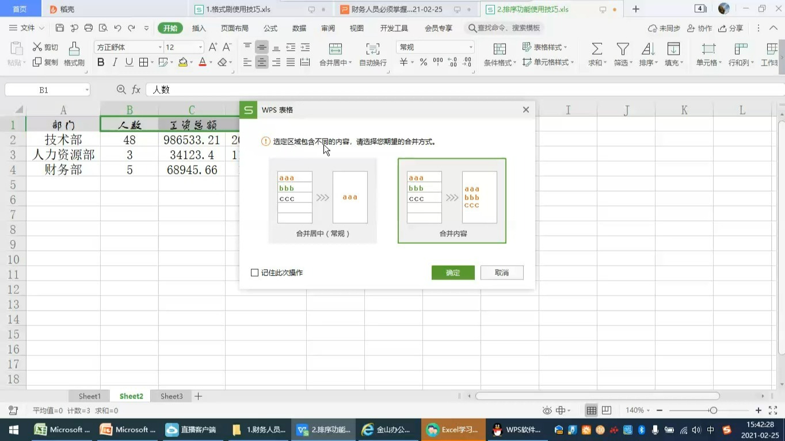The width and height of the screenshot is (785, 441).
Task: Apply red font color
Action: coord(203,62)
